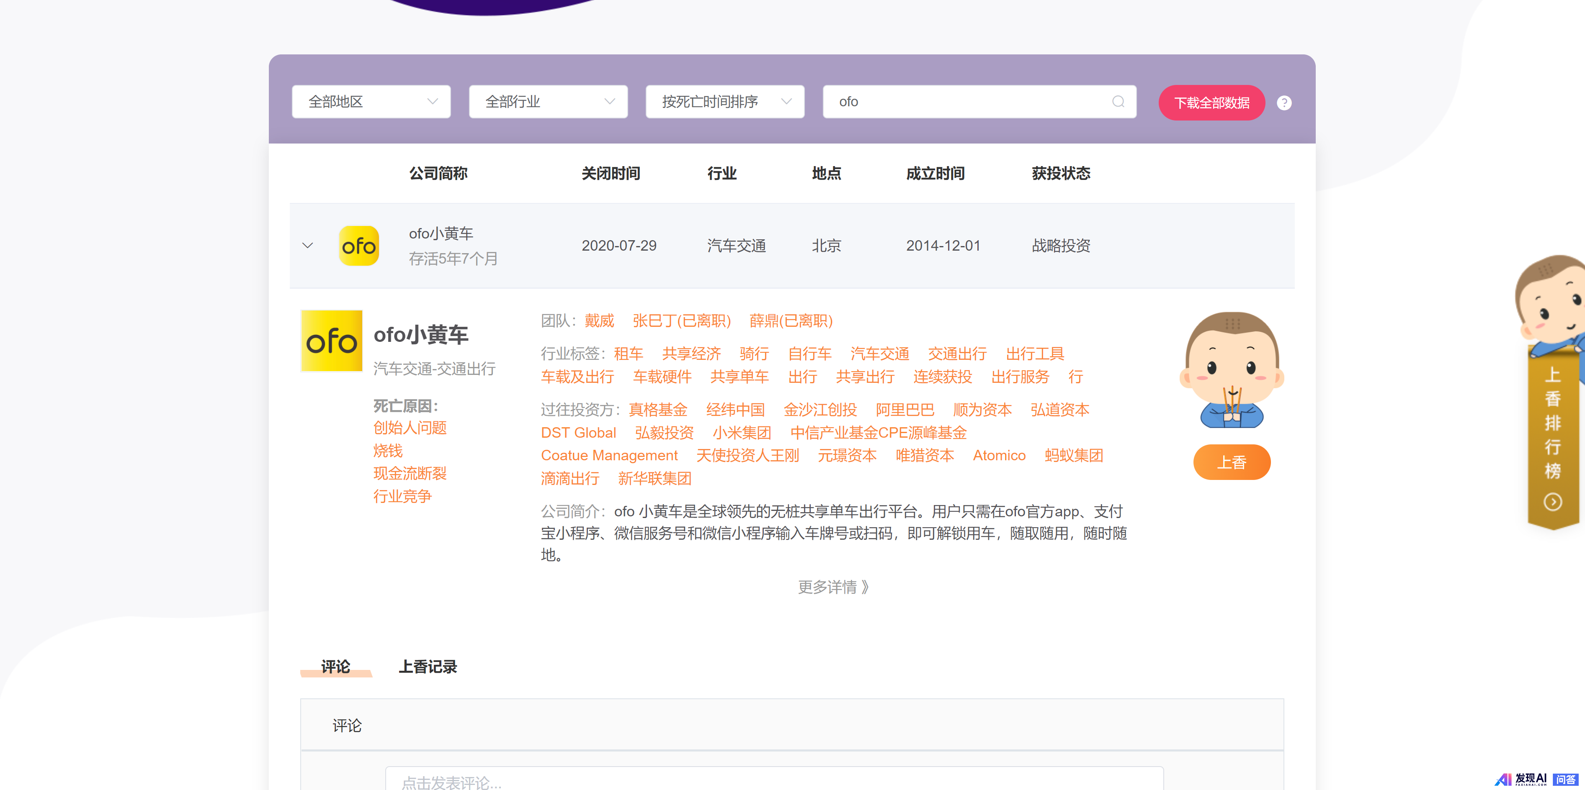Open 更多详情 link
1585x790 pixels.
(x=834, y=587)
